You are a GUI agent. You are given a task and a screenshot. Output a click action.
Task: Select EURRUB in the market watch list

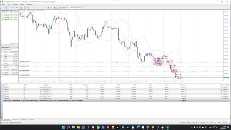click(x=10, y=19)
